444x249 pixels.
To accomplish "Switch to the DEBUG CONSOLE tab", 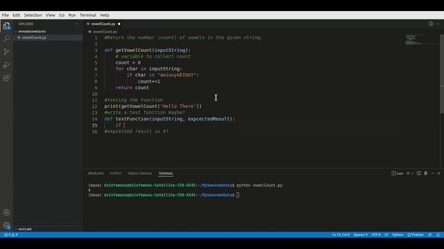I will [140, 174].
